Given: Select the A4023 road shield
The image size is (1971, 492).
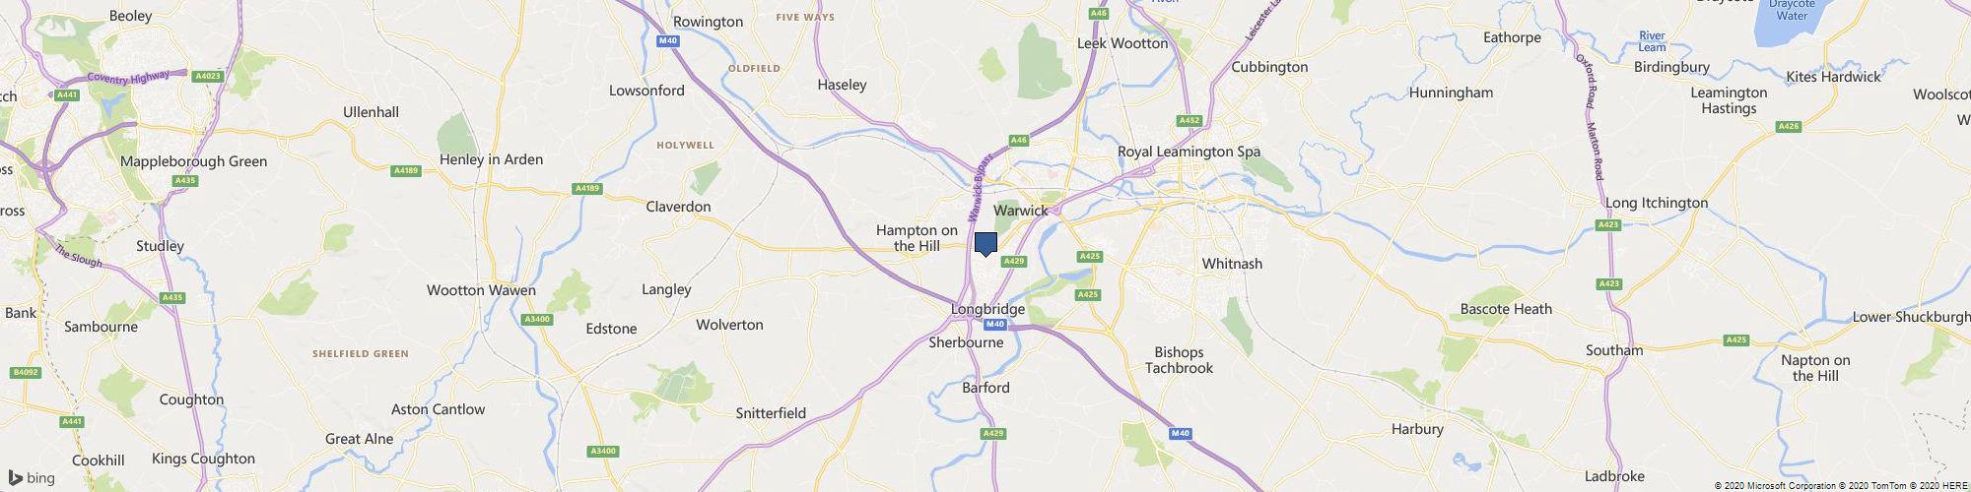Looking at the screenshot, I should pos(207,75).
